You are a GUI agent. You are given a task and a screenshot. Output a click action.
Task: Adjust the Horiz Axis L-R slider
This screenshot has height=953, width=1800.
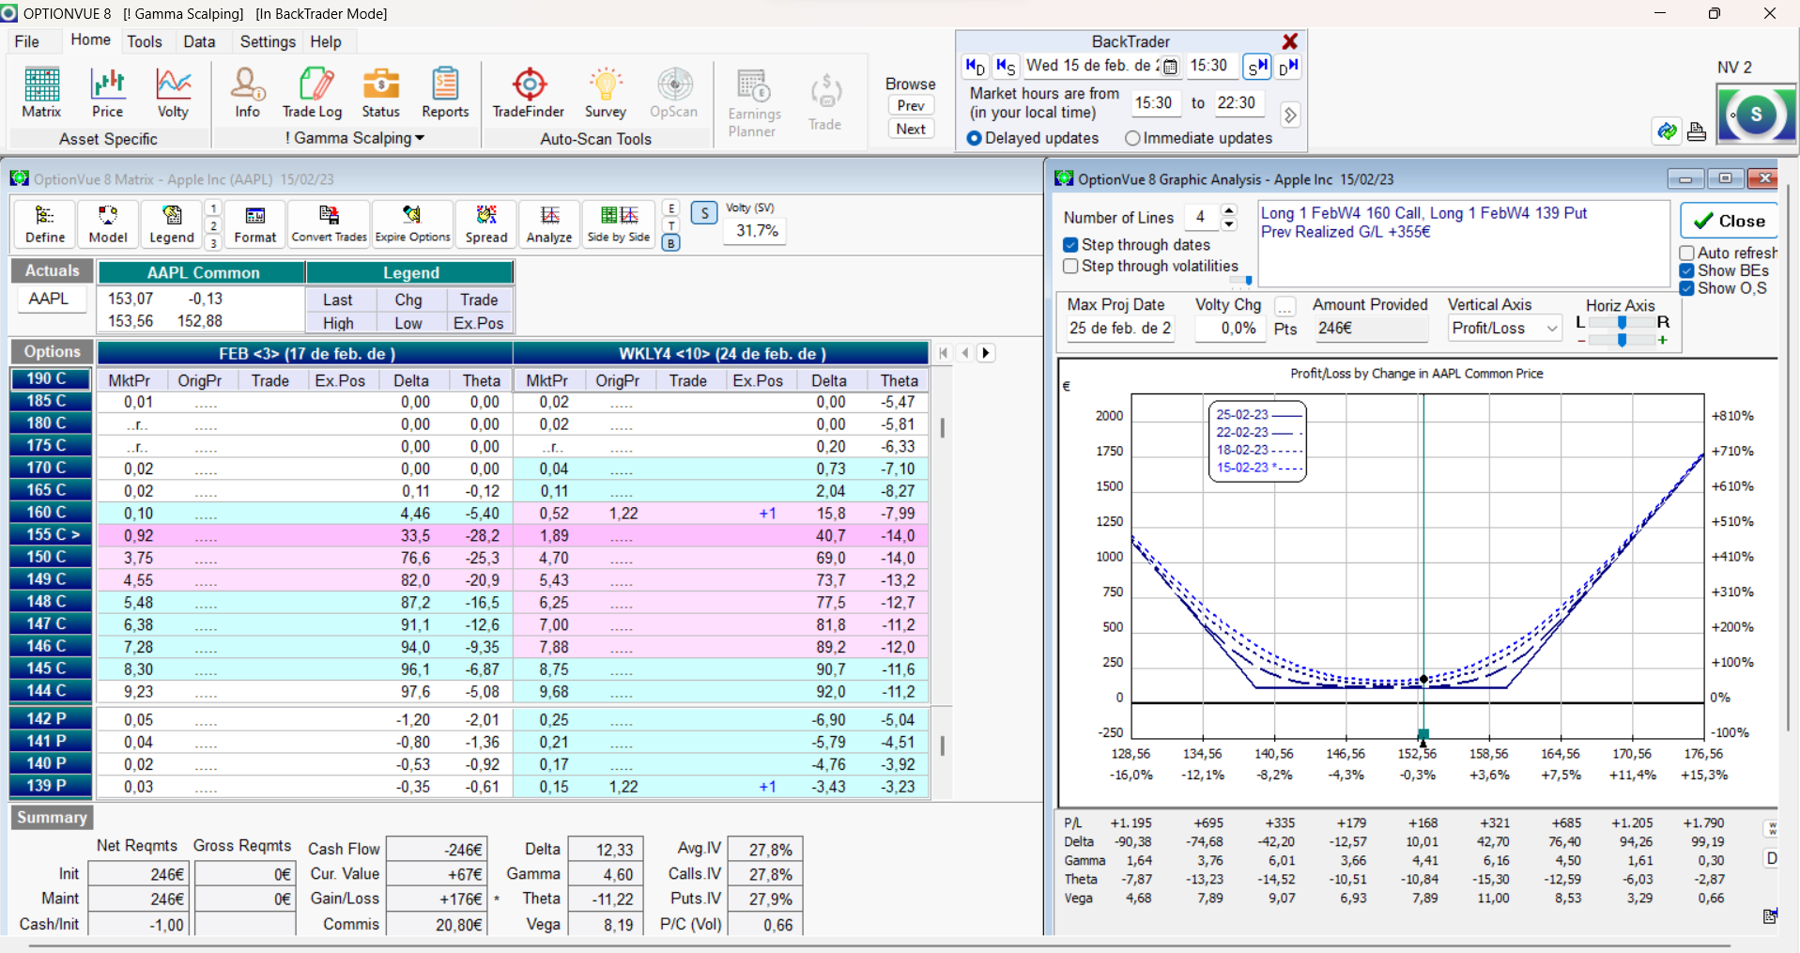tap(1622, 323)
